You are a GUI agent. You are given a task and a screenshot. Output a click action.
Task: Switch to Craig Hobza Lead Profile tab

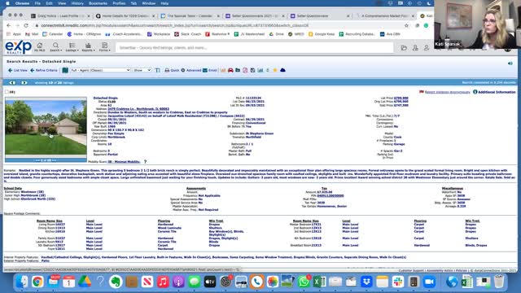click(60, 15)
